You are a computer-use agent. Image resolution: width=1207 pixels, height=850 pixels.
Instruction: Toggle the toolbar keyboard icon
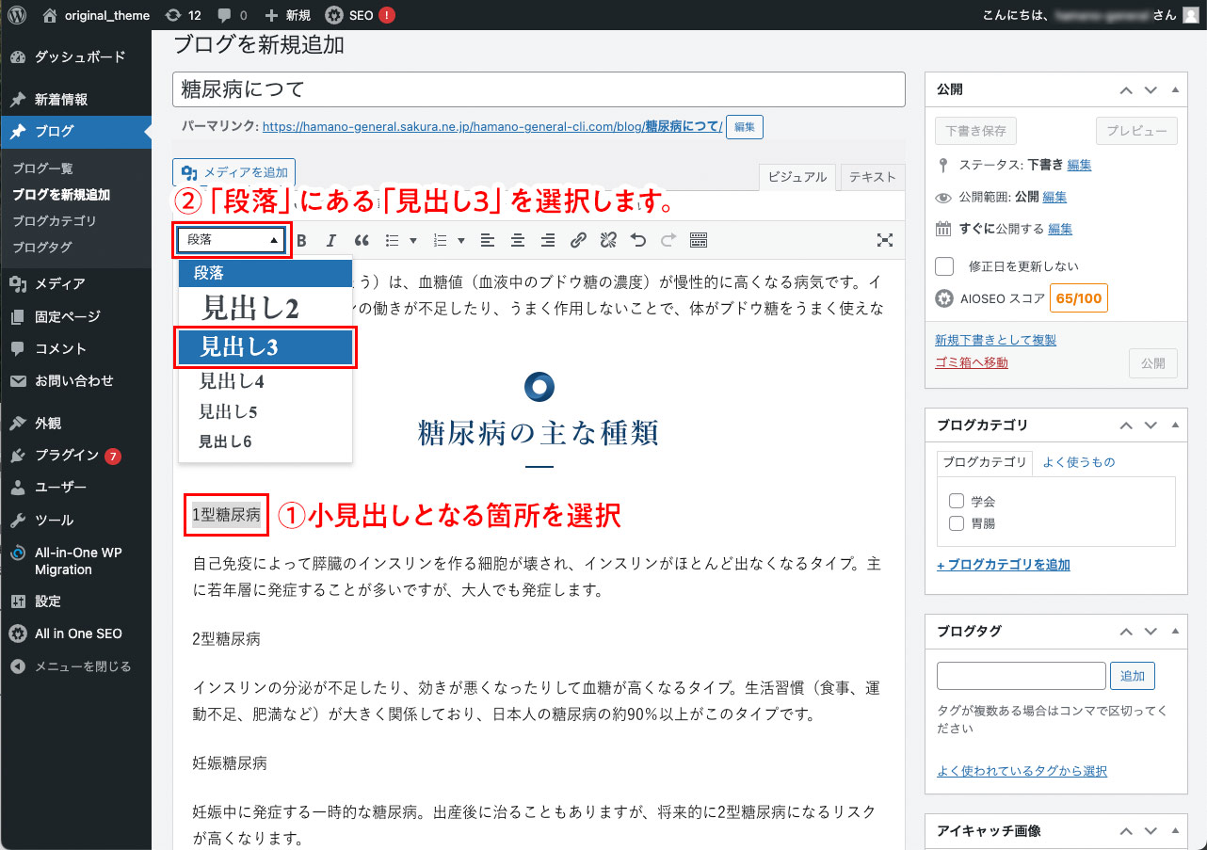(x=699, y=240)
